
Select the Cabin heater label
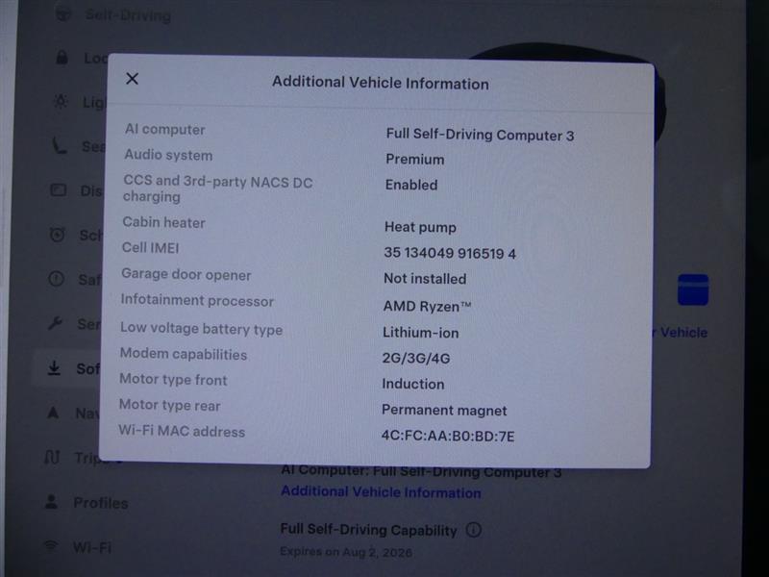pyautogui.click(x=163, y=222)
